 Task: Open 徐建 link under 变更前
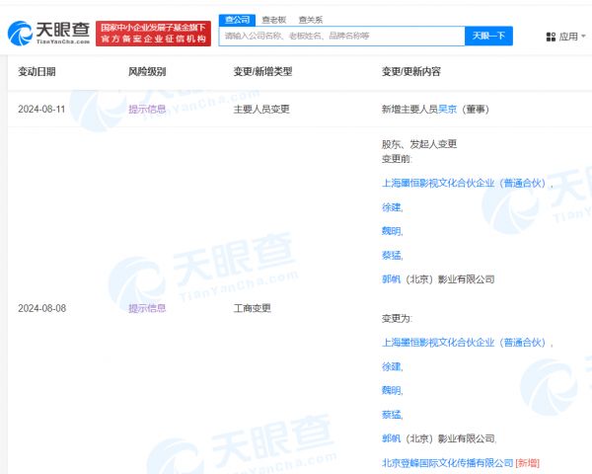(391, 207)
